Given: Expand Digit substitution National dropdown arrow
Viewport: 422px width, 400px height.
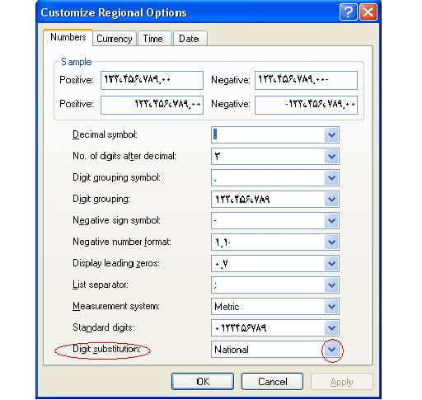Looking at the screenshot, I should point(331,350).
